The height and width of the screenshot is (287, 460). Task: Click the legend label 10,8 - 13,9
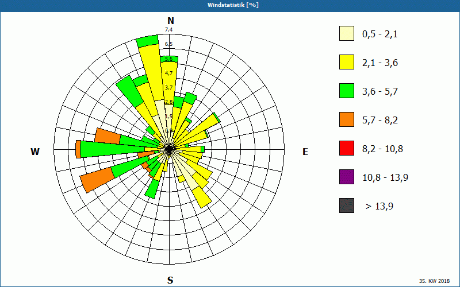pos(385,178)
